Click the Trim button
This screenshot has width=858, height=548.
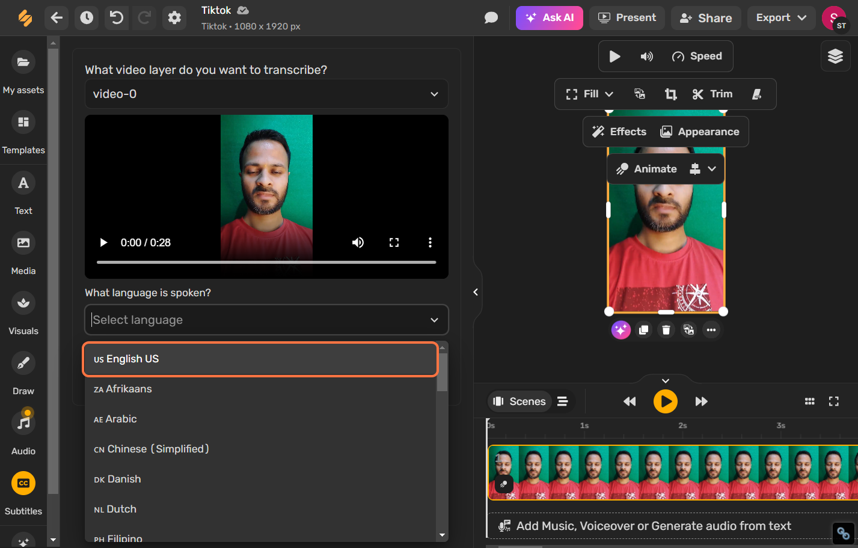[712, 94]
